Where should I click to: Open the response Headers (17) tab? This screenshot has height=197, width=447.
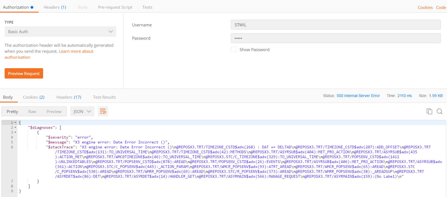(69, 97)
